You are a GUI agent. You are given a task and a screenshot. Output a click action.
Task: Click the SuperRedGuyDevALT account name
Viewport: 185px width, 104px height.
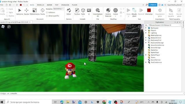175,5
